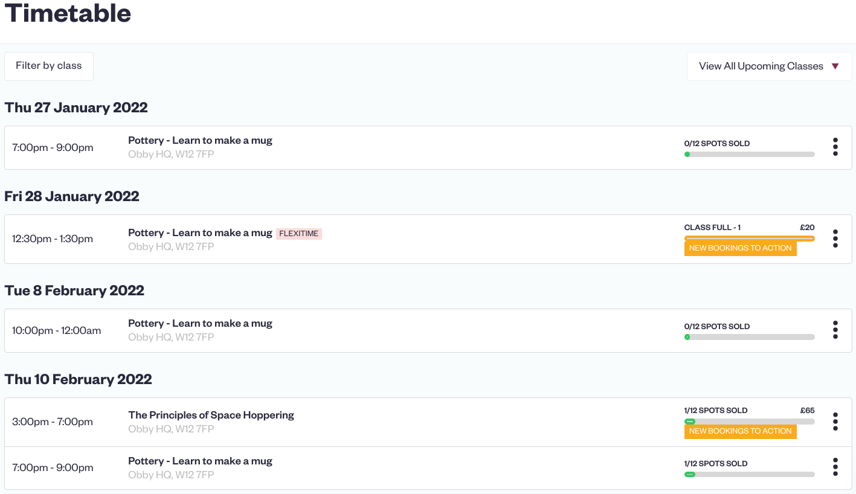This screenshot has width=856, height=494.
Task: Open Pottery class title on Thu 27 January
Action: click(200, 140)
